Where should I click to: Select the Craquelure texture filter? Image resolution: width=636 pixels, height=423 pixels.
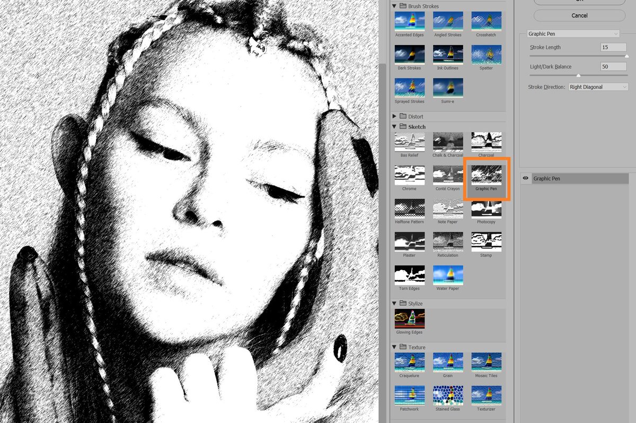tap(409, 362)
